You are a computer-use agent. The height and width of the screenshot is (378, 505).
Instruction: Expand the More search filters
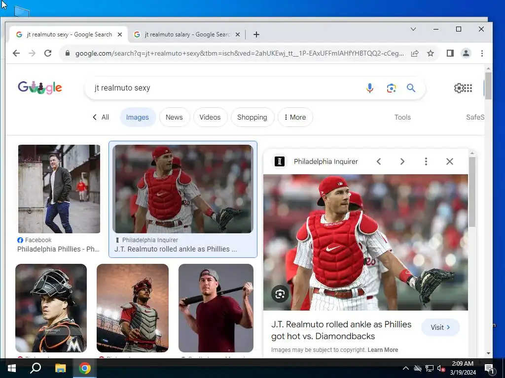(x=295, y=117)
